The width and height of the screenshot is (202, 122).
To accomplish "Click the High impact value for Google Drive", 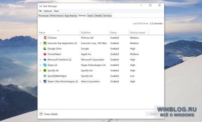I will (133, 49).
